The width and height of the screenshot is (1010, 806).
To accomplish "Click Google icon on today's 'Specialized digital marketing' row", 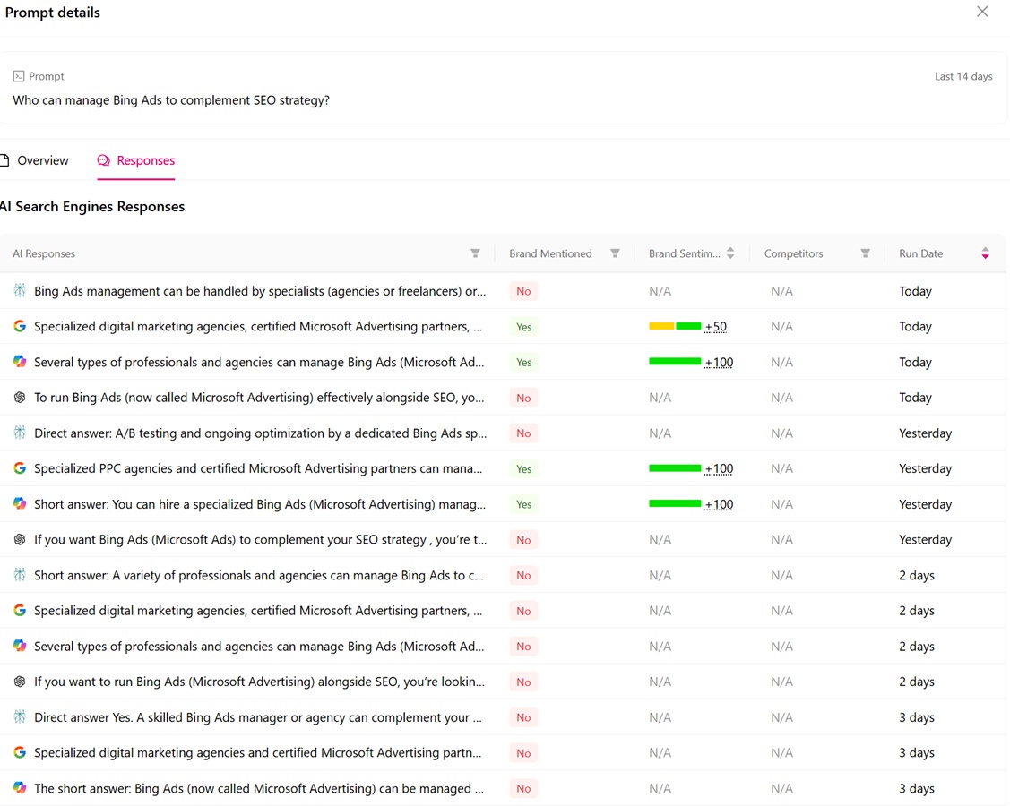I will 20,326.
